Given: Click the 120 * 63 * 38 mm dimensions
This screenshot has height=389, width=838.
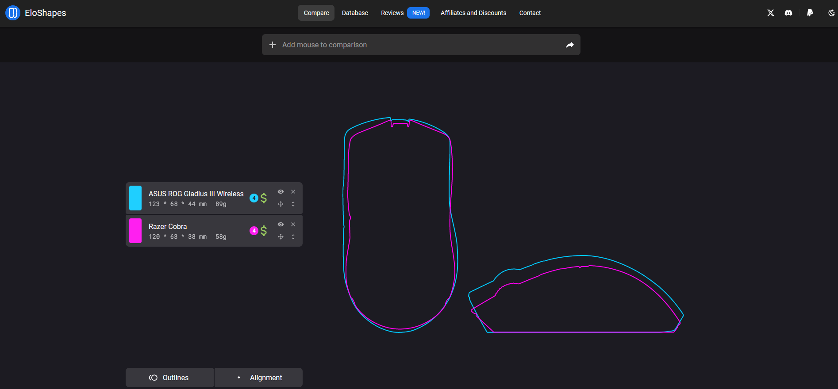Looking at the screenshot, I should 177,237.
